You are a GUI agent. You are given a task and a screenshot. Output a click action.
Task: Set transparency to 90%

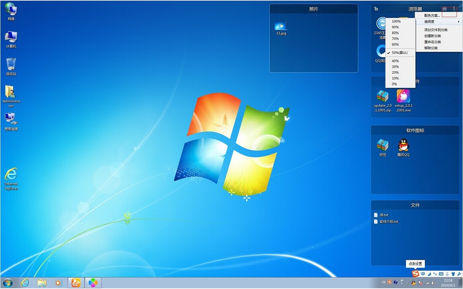400,27
